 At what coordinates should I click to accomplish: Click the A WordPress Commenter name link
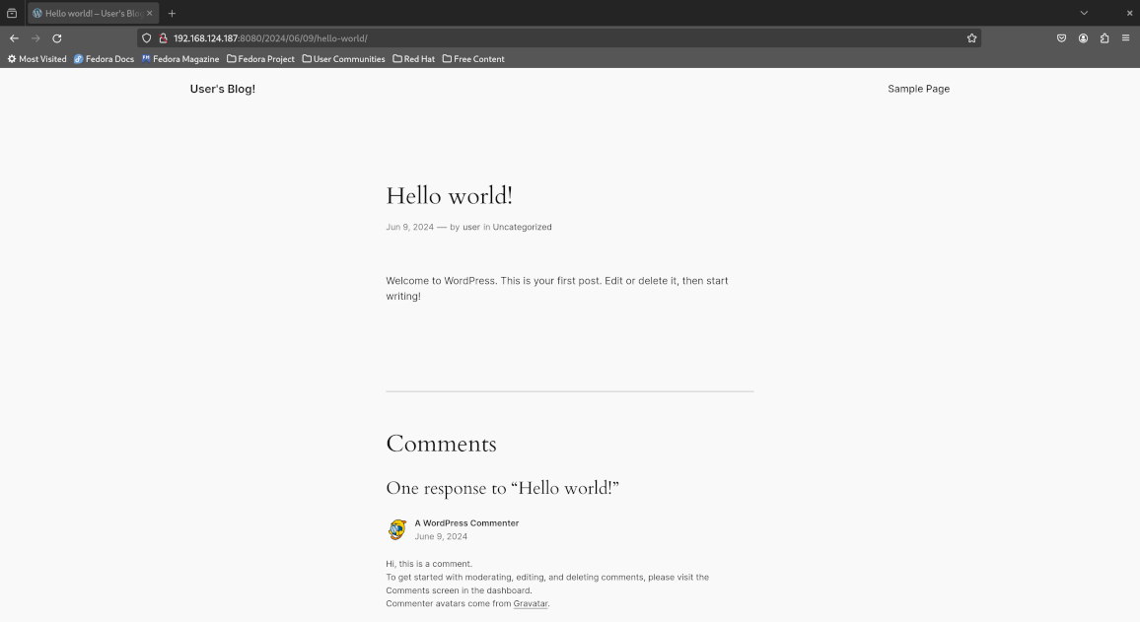coord(466,523)
